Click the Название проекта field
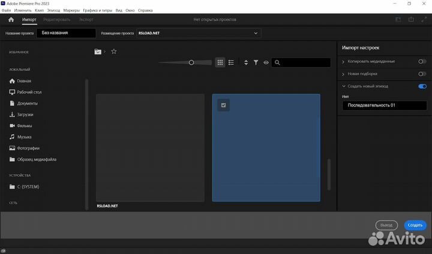This screenshot has height=254, width=432. 66,33
